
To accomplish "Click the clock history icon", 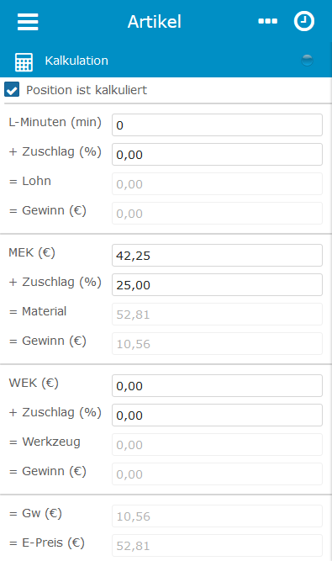I will [x=304, y=21].
